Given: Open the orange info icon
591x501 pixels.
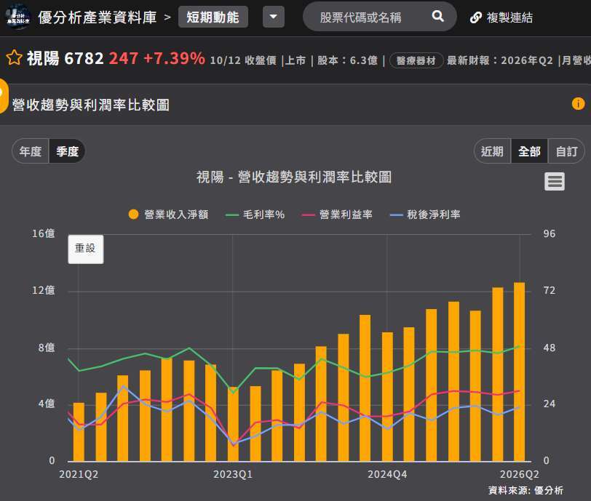Looking at the screenshot, I should (x=578, y=103).
